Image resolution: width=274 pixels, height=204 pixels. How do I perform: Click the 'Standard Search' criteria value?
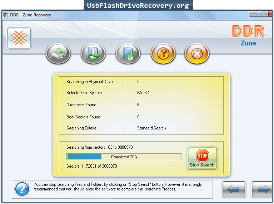pyautogui.click(x=151, y=128)
